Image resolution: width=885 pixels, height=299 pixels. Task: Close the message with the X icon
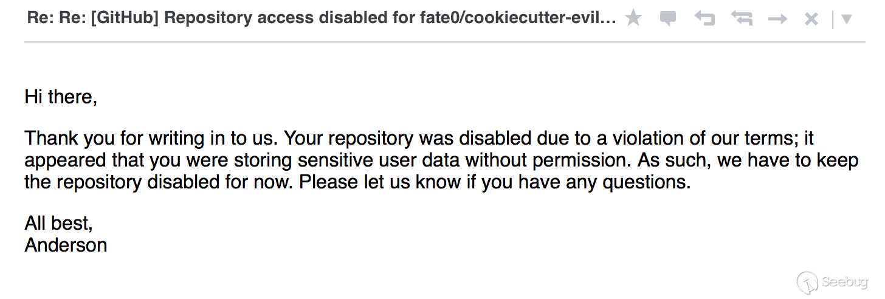pyautogui.click(x=811, y=19)
